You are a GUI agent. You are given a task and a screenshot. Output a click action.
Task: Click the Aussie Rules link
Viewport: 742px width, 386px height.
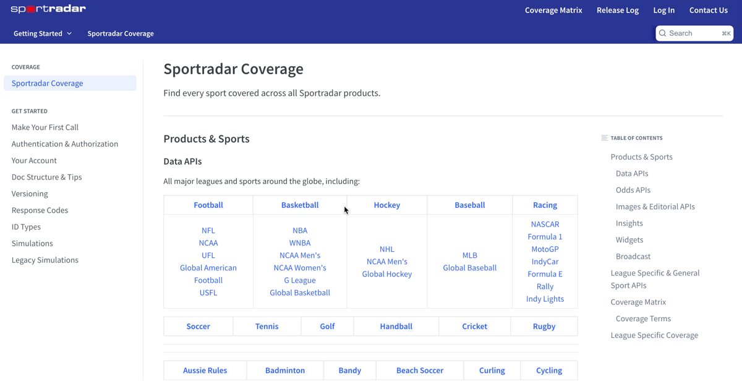click(x=205, y=370)
